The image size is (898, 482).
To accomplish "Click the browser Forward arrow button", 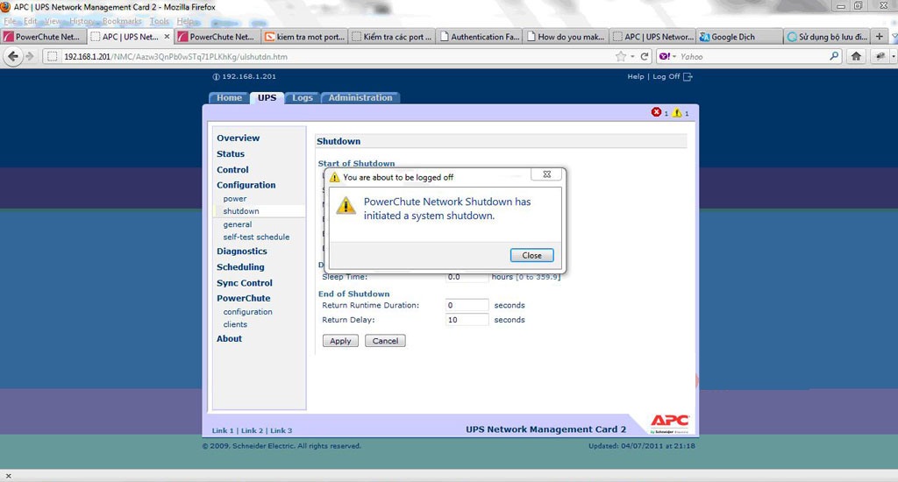I will click(30, 56).
